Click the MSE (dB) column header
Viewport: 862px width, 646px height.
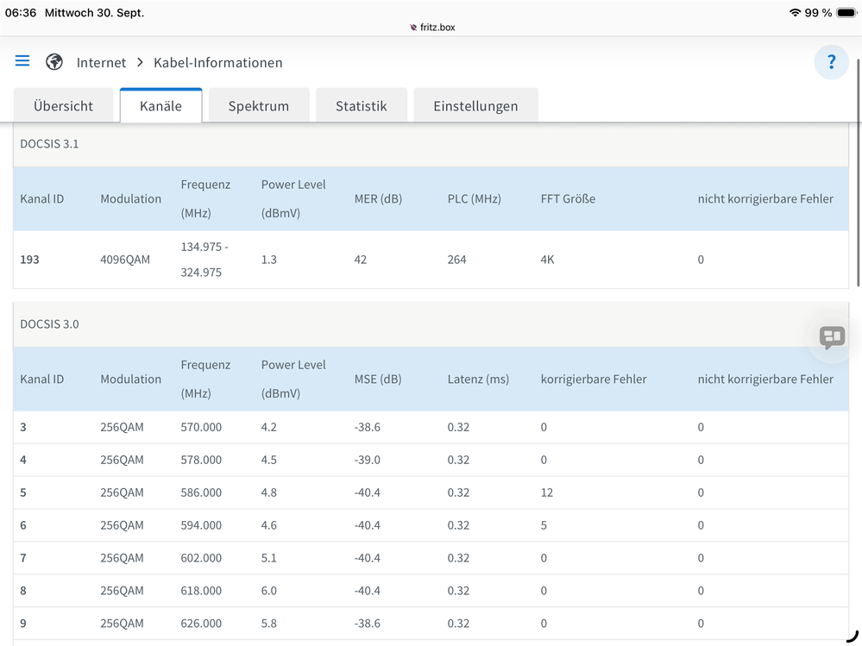click(378, 379)
